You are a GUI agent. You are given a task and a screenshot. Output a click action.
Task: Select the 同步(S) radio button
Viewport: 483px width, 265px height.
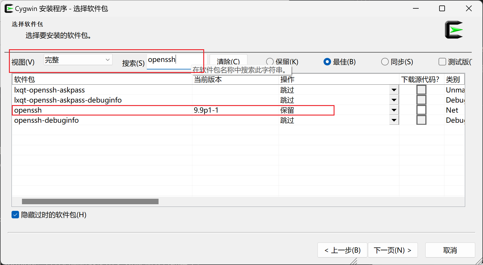pos(385,62)
